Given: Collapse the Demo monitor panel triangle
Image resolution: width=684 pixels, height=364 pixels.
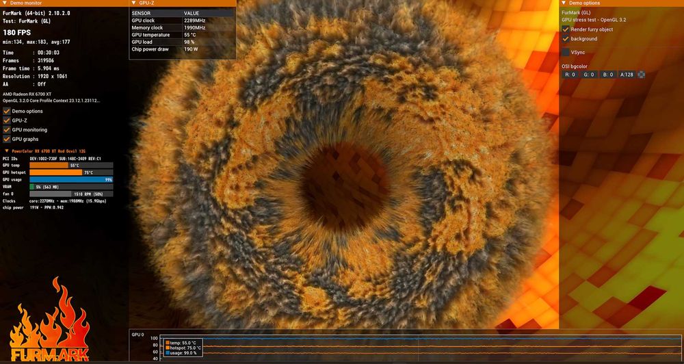Looking at the screenshot, I should 3,3.
